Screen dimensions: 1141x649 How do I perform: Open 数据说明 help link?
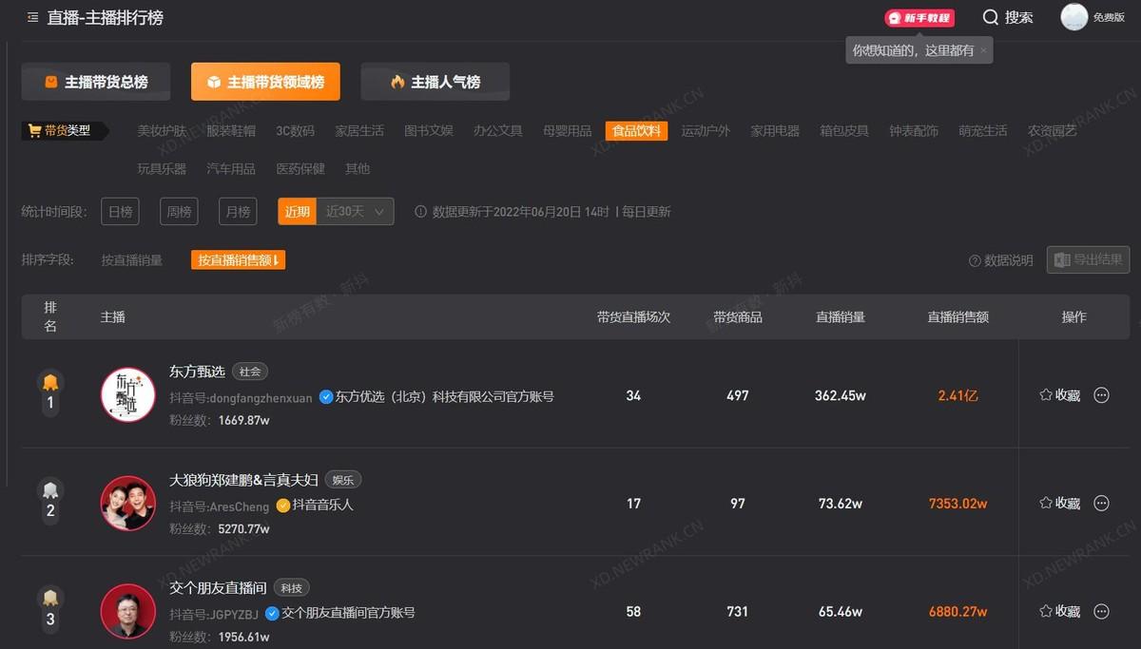(x=1001, y=260)
